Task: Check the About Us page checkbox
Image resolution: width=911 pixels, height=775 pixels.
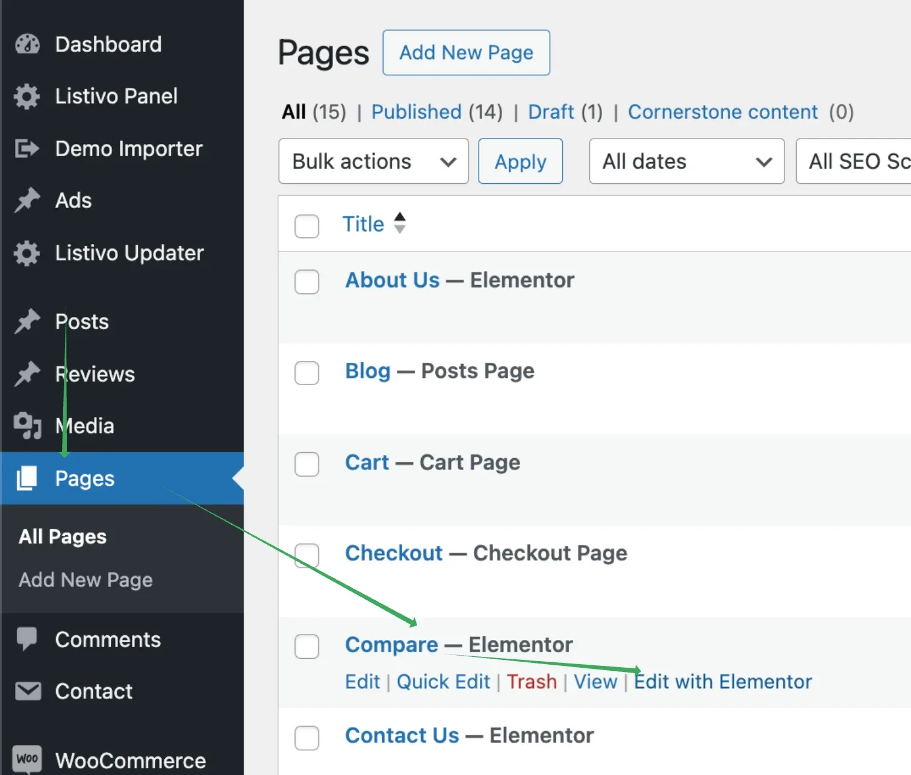Action: (306, 282)
